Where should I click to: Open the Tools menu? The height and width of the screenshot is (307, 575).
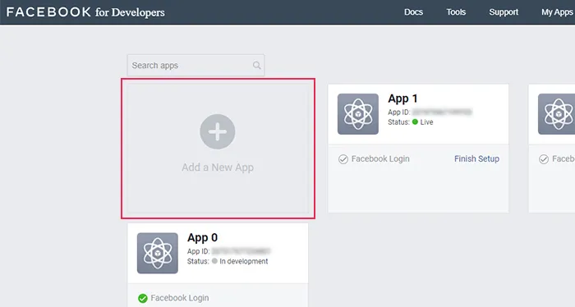coord(456,12)
